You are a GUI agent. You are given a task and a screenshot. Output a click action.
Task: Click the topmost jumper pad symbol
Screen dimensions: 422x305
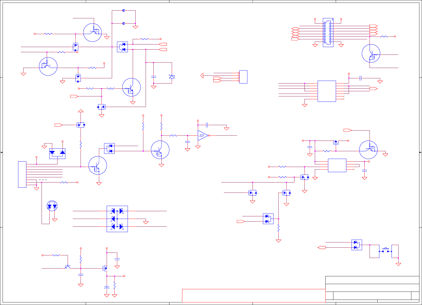[124, 11]
